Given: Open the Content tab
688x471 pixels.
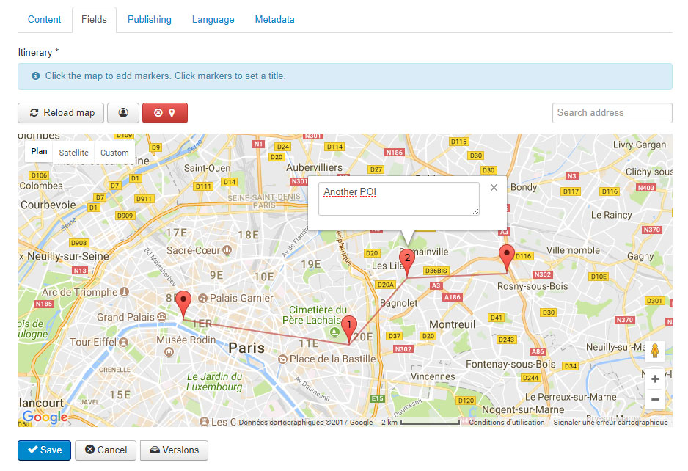Looking at the screenshot, I should tap(44, 19).
